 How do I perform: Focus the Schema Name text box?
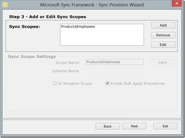114,71
